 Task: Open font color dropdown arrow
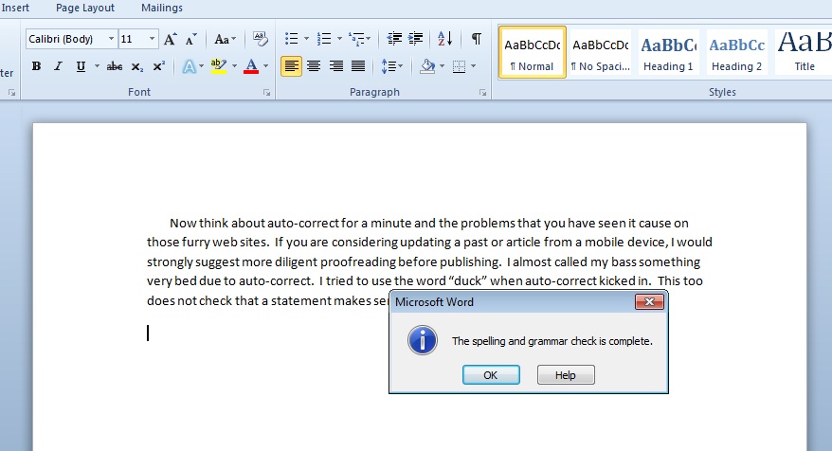tap(266, 66)
